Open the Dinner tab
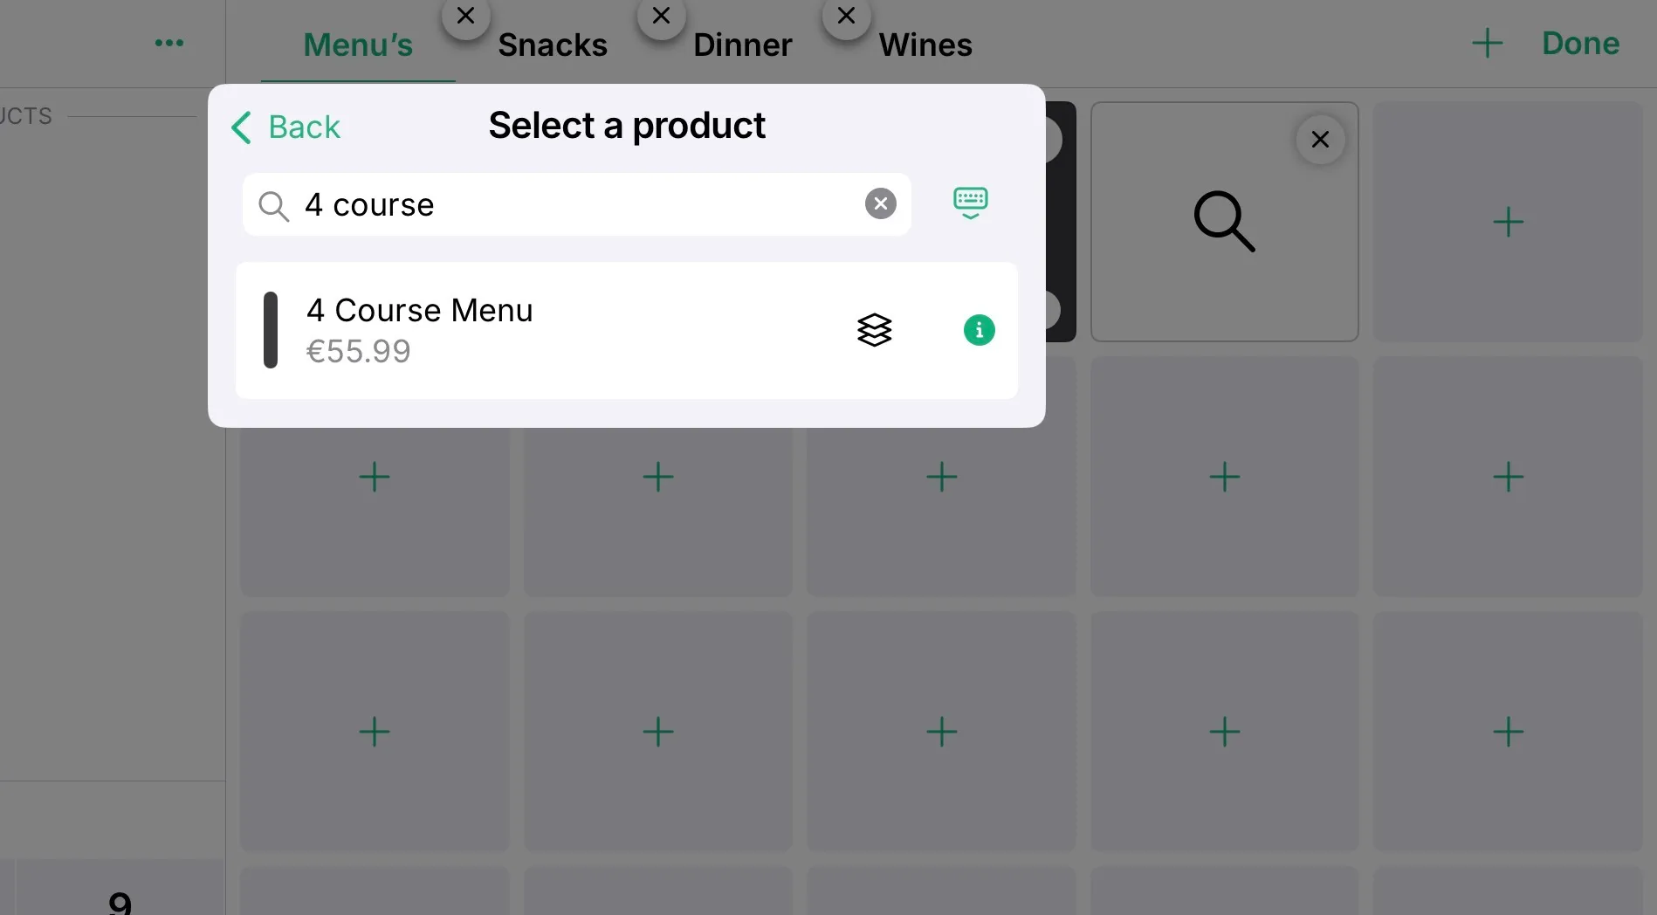Viewport: 1657px width, 915px height. [742, 45]
